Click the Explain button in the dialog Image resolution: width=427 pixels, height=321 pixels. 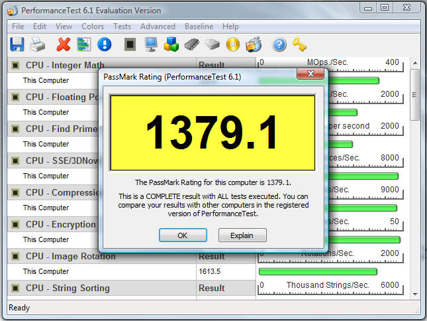[x=242, y=235]
